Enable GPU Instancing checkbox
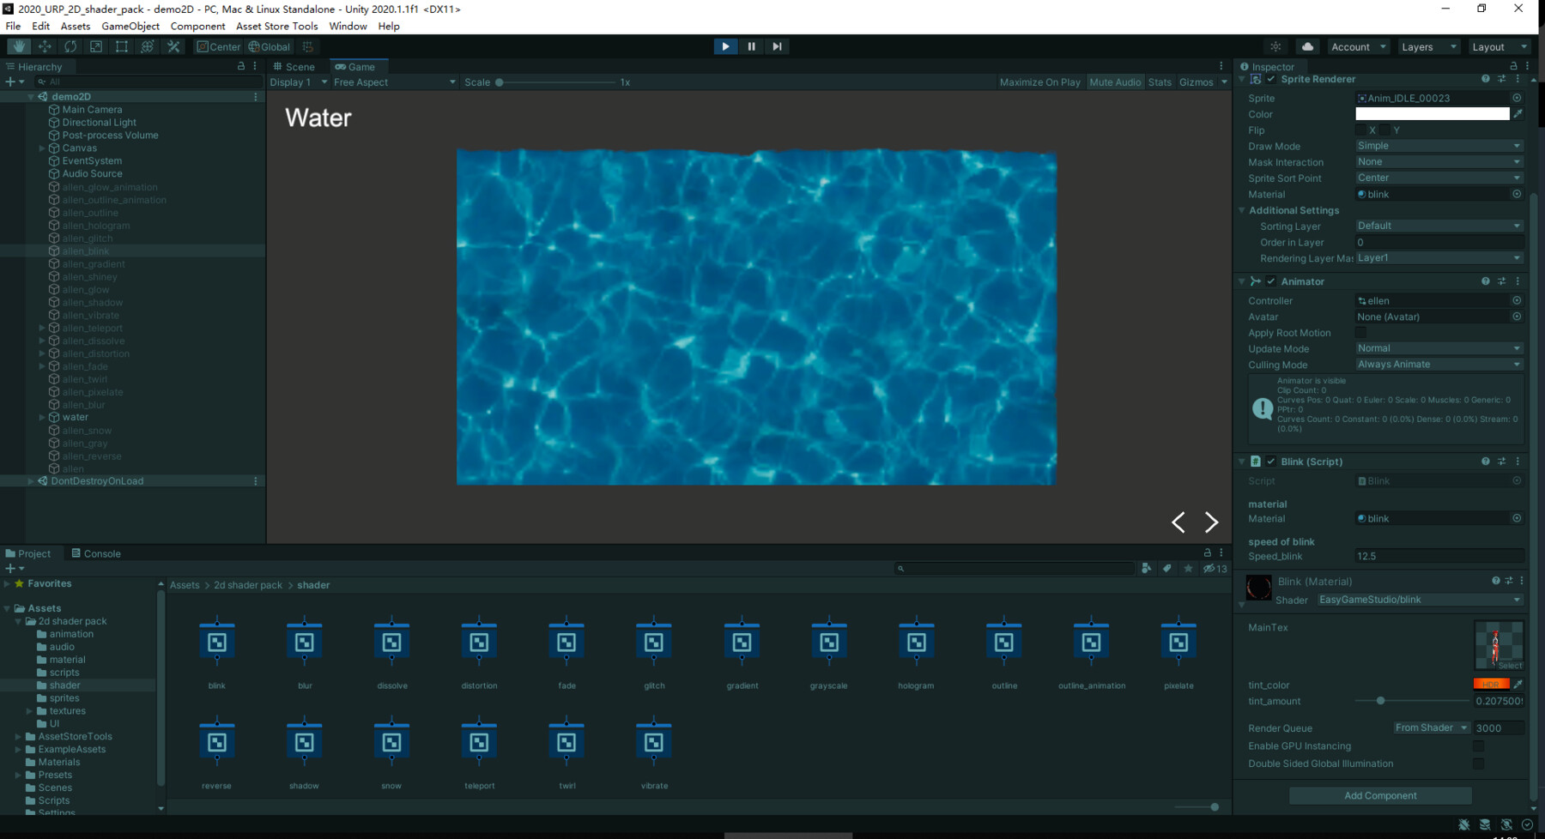The height and width of the screenshot is (839, 1545). point(1478,746)
